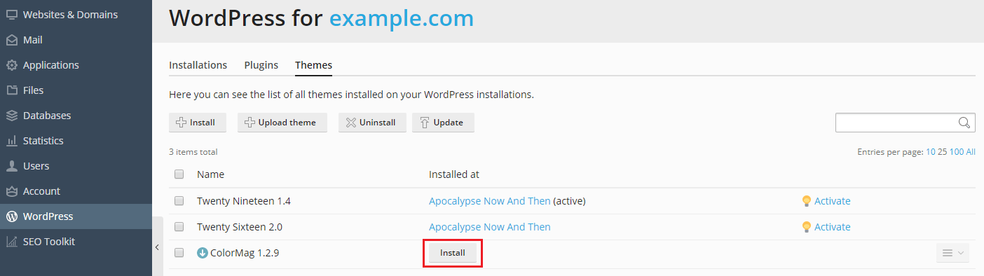The image size is (984, 276).
Task: Switch to the Installations tab
Action: (x=198, y=65)
